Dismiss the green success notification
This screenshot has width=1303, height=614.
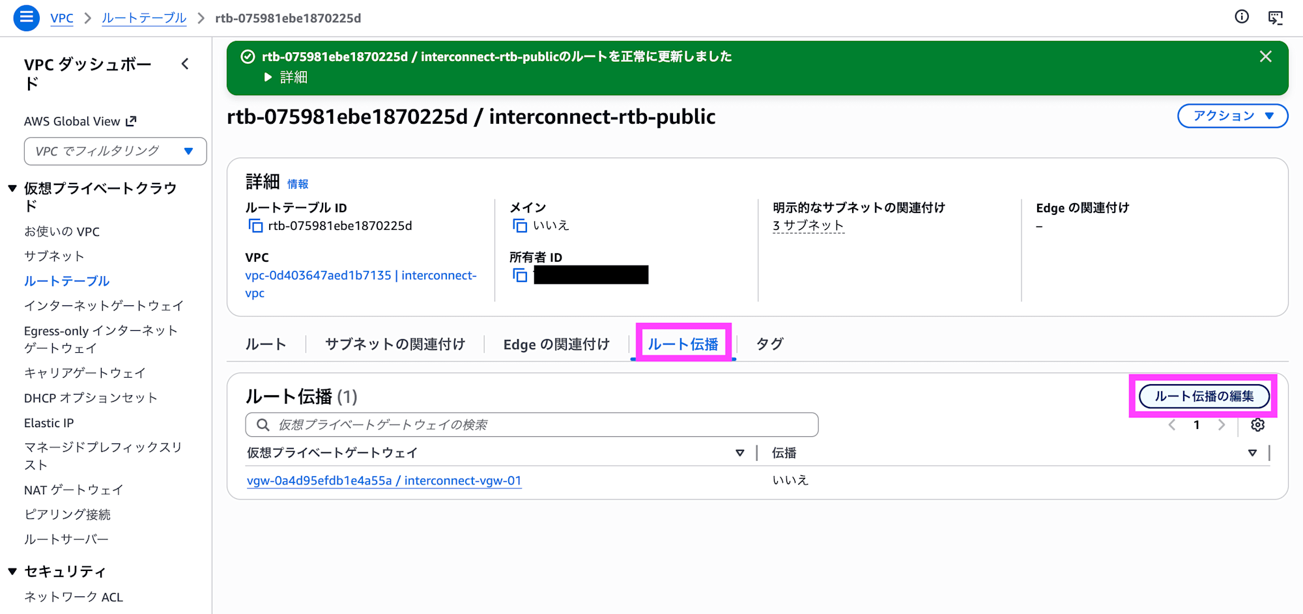(1265, 57)
